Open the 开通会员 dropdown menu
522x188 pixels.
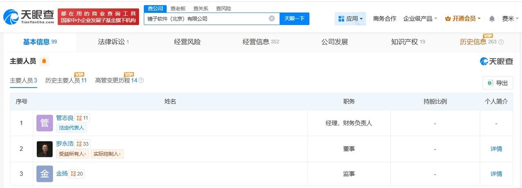tap(463, 18)
